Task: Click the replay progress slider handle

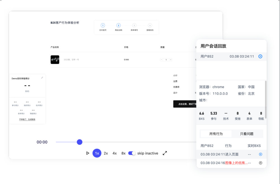Action: coord(79,142)
